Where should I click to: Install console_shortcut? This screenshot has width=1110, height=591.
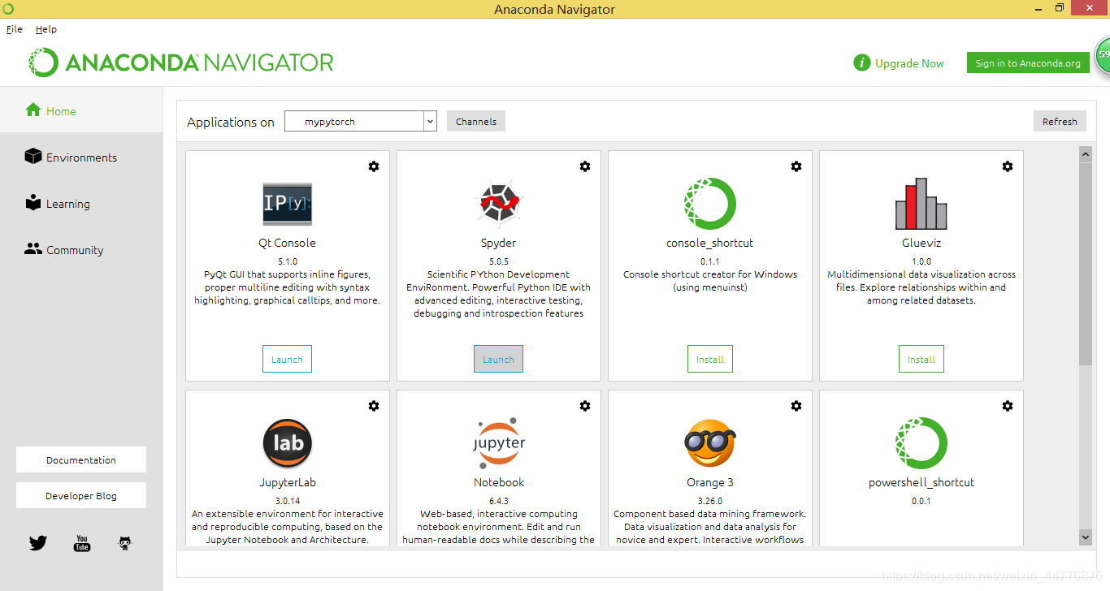(x=710, y=359)
